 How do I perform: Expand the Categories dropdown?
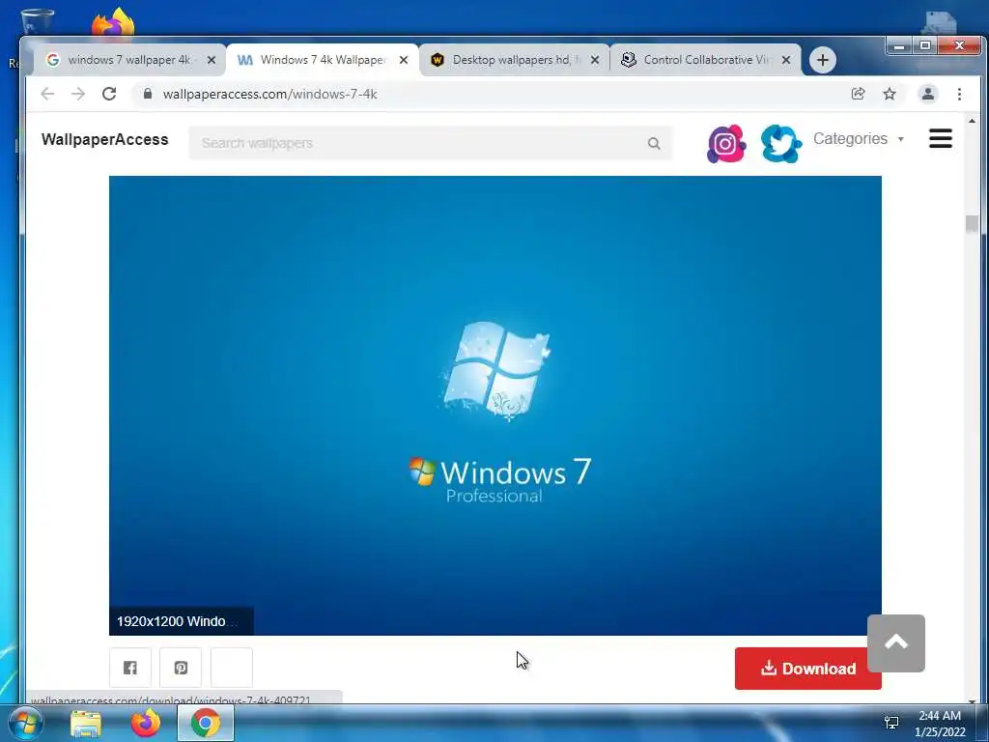858,139
